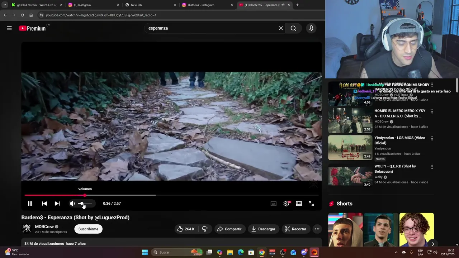459x258 pixels.
Task: Open more actions ellipsis under video
Action: click(317, 229)
